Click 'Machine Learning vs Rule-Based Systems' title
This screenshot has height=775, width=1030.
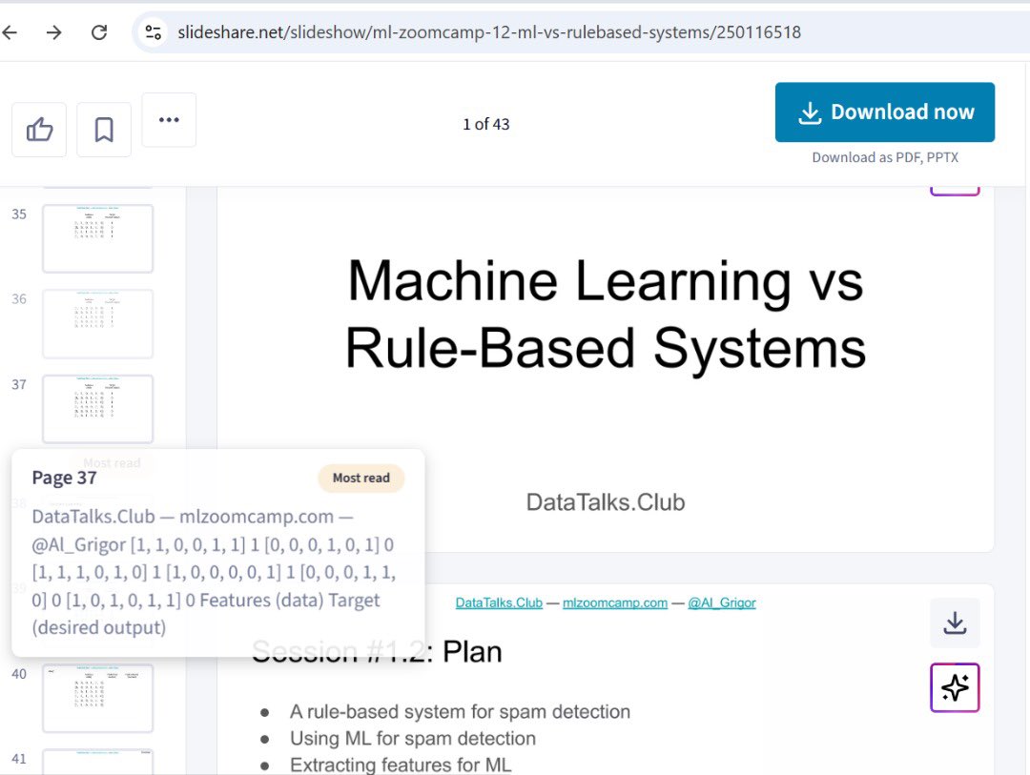pyautogui.click(x=606, y=315)
